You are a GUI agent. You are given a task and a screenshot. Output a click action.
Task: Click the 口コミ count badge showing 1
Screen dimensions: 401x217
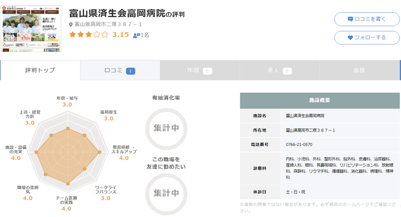coord(130,71)
